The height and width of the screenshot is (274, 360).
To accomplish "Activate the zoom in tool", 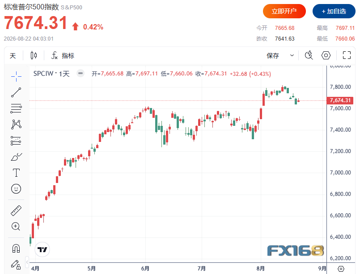I will (16, 227).
